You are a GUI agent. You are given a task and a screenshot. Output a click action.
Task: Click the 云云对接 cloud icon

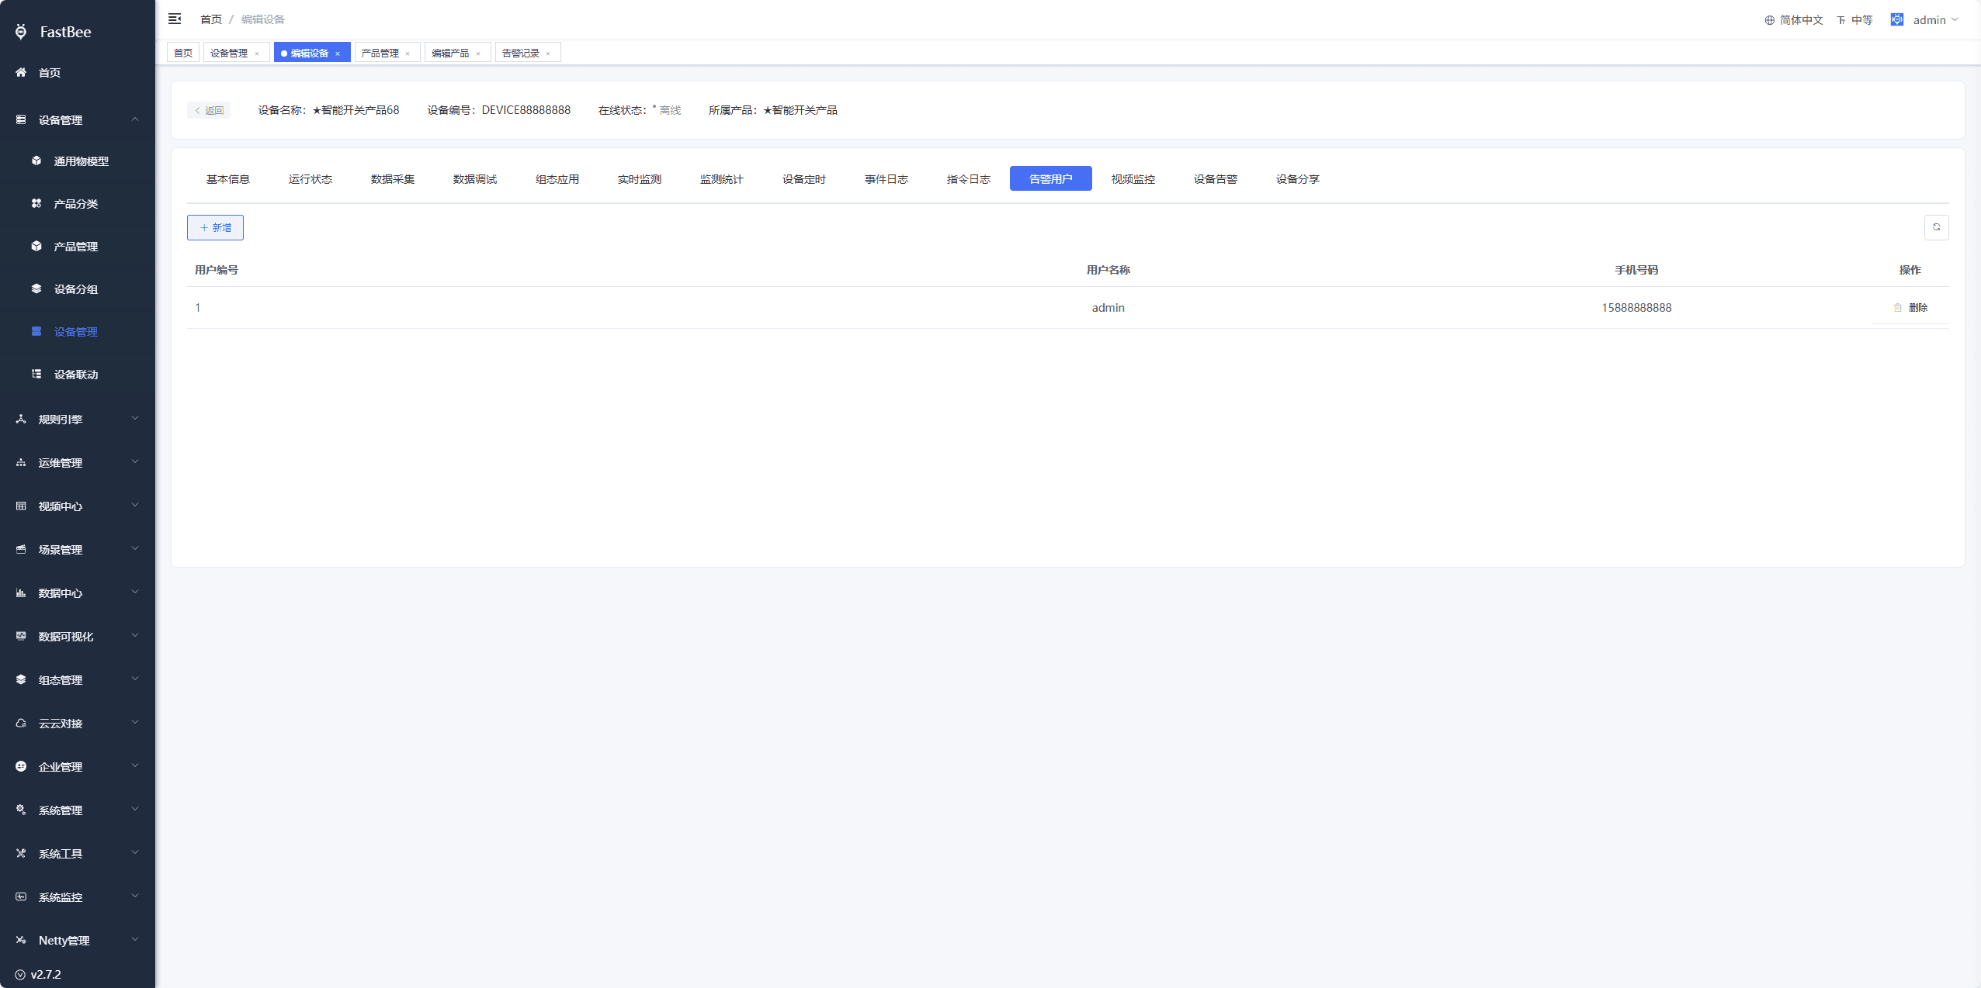click(21, 723)
